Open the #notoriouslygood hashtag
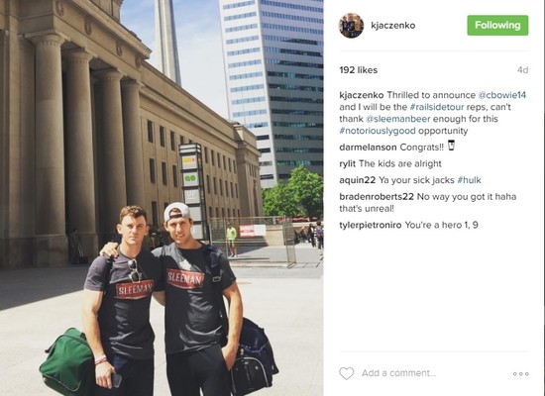The width and height of the screenshot is (545, 396). pyautogui.click(x=378, y=131)
